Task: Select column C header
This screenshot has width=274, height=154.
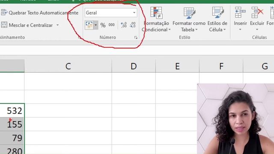Action: [68, 66]
